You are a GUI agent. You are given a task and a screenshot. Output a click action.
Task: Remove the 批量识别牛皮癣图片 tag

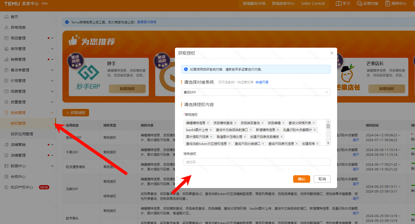(315, 130)
